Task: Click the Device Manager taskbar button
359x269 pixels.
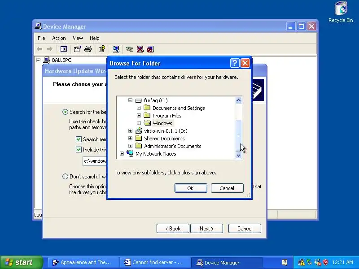Action: [227, 262]
